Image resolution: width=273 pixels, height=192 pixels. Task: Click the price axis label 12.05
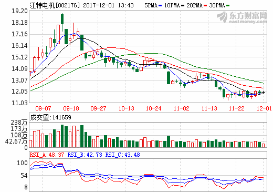click(x=19, y=92)
